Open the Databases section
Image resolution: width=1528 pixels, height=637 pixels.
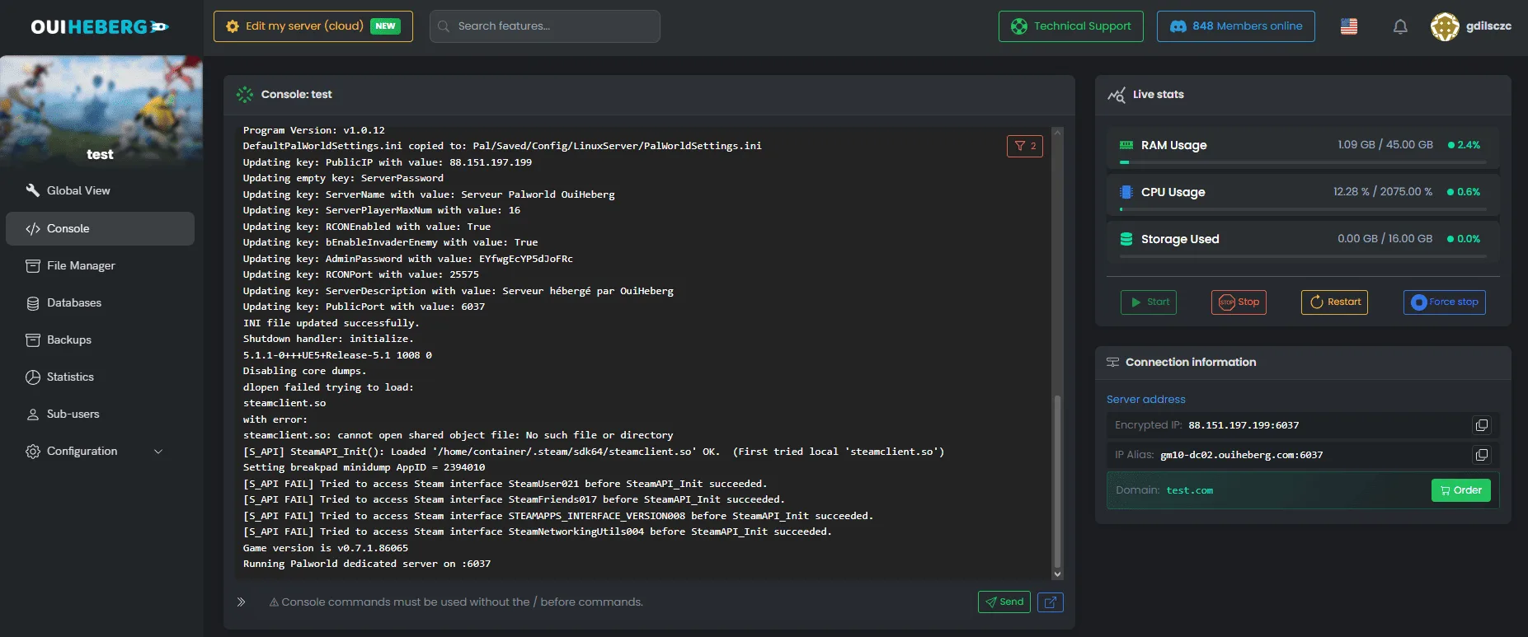74,302
